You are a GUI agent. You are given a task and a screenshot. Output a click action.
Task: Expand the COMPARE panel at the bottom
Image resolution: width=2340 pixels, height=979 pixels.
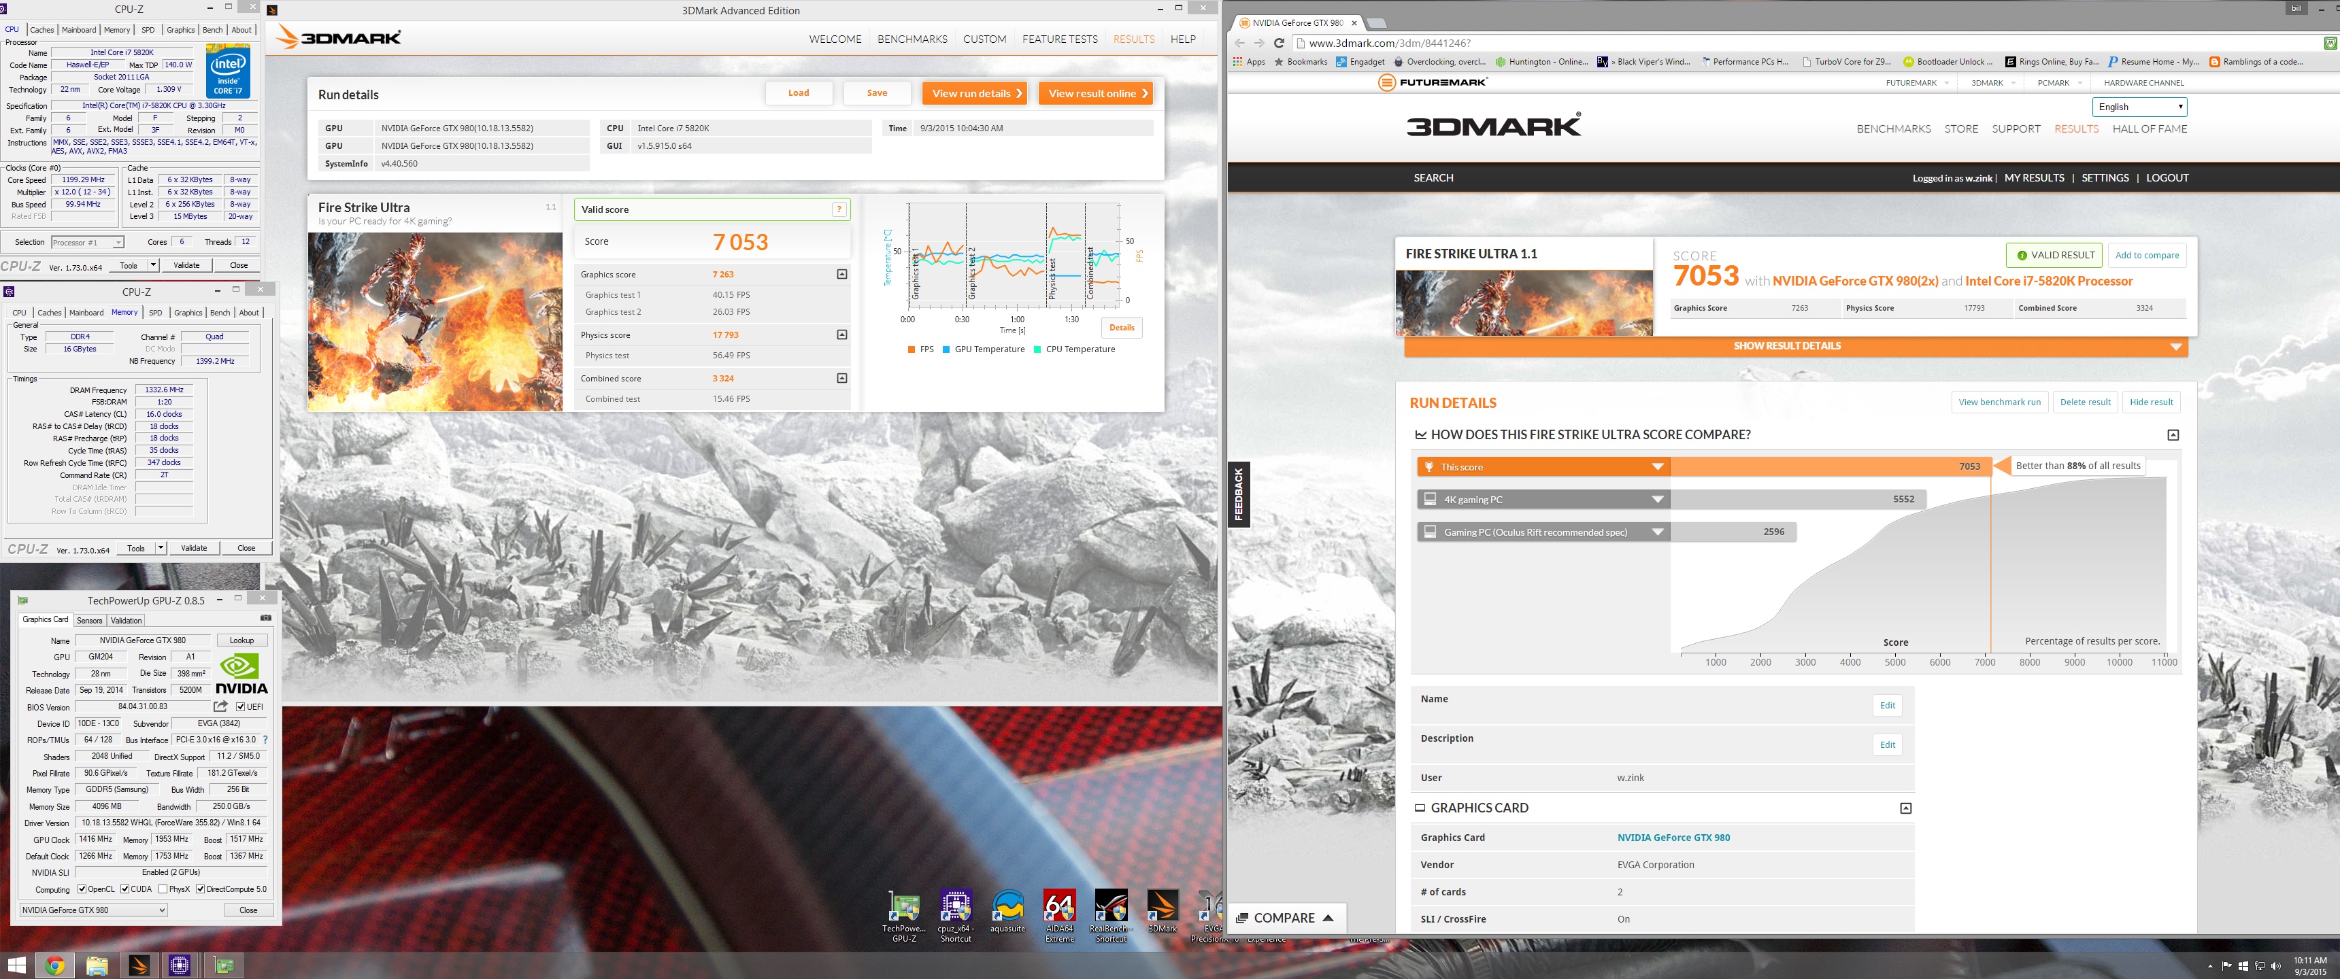point(1286,918)
